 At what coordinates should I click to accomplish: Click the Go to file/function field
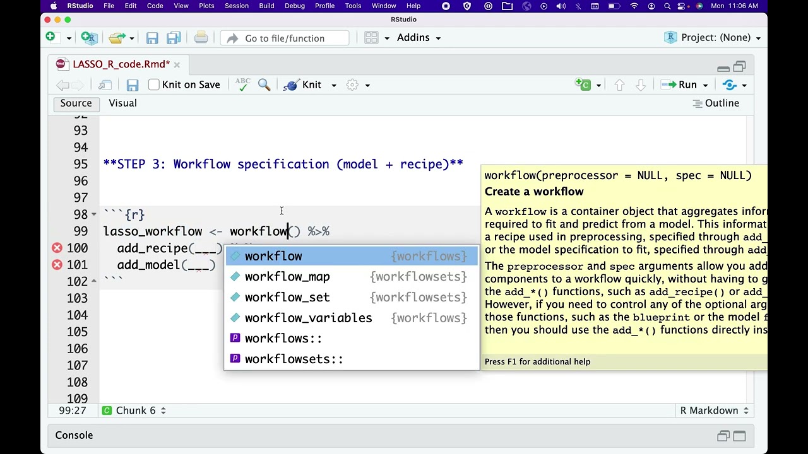point(284,38)
